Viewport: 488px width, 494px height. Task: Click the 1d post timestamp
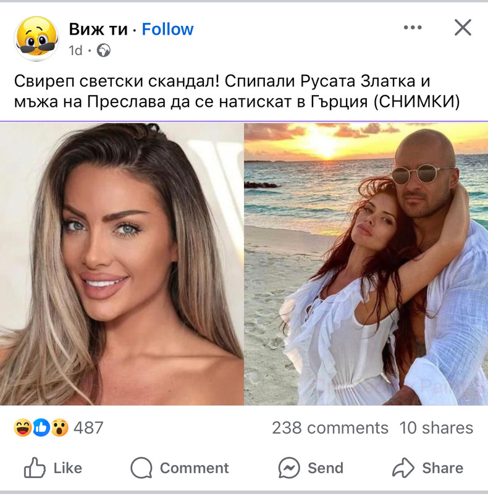[75, 51]
